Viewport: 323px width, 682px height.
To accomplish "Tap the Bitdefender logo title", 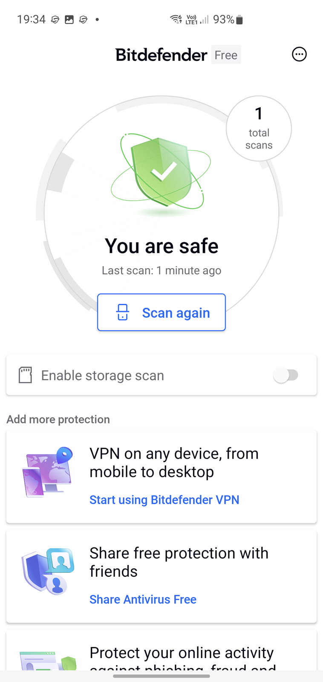I will point(161,55).
